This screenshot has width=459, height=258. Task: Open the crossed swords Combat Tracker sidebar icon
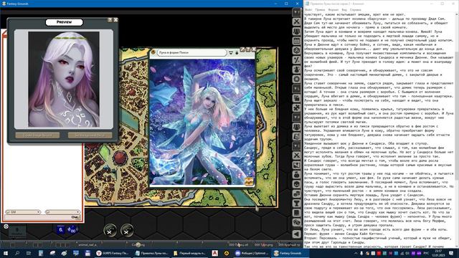pyautogui.click(x=296, y=21)
